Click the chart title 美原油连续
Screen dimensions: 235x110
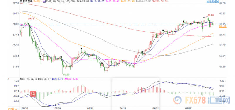(x=26, y=1)
